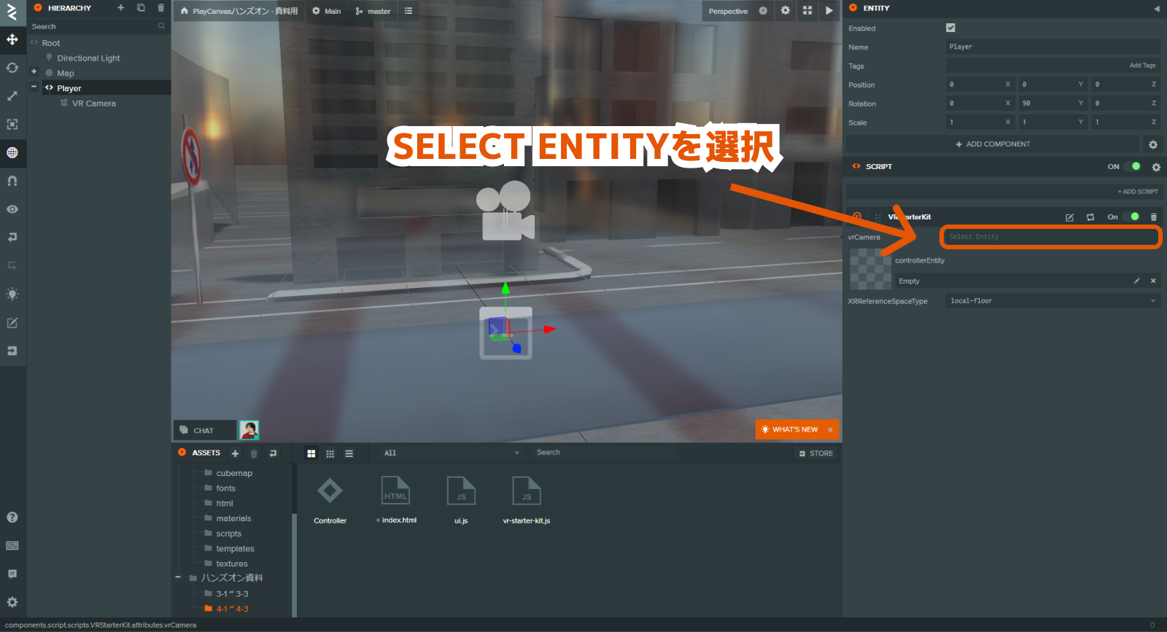The width and height of the screenshot is (1167, 632).
Task: Collapse the Player entity in hierarchy
Action: [x=34, y=87]
